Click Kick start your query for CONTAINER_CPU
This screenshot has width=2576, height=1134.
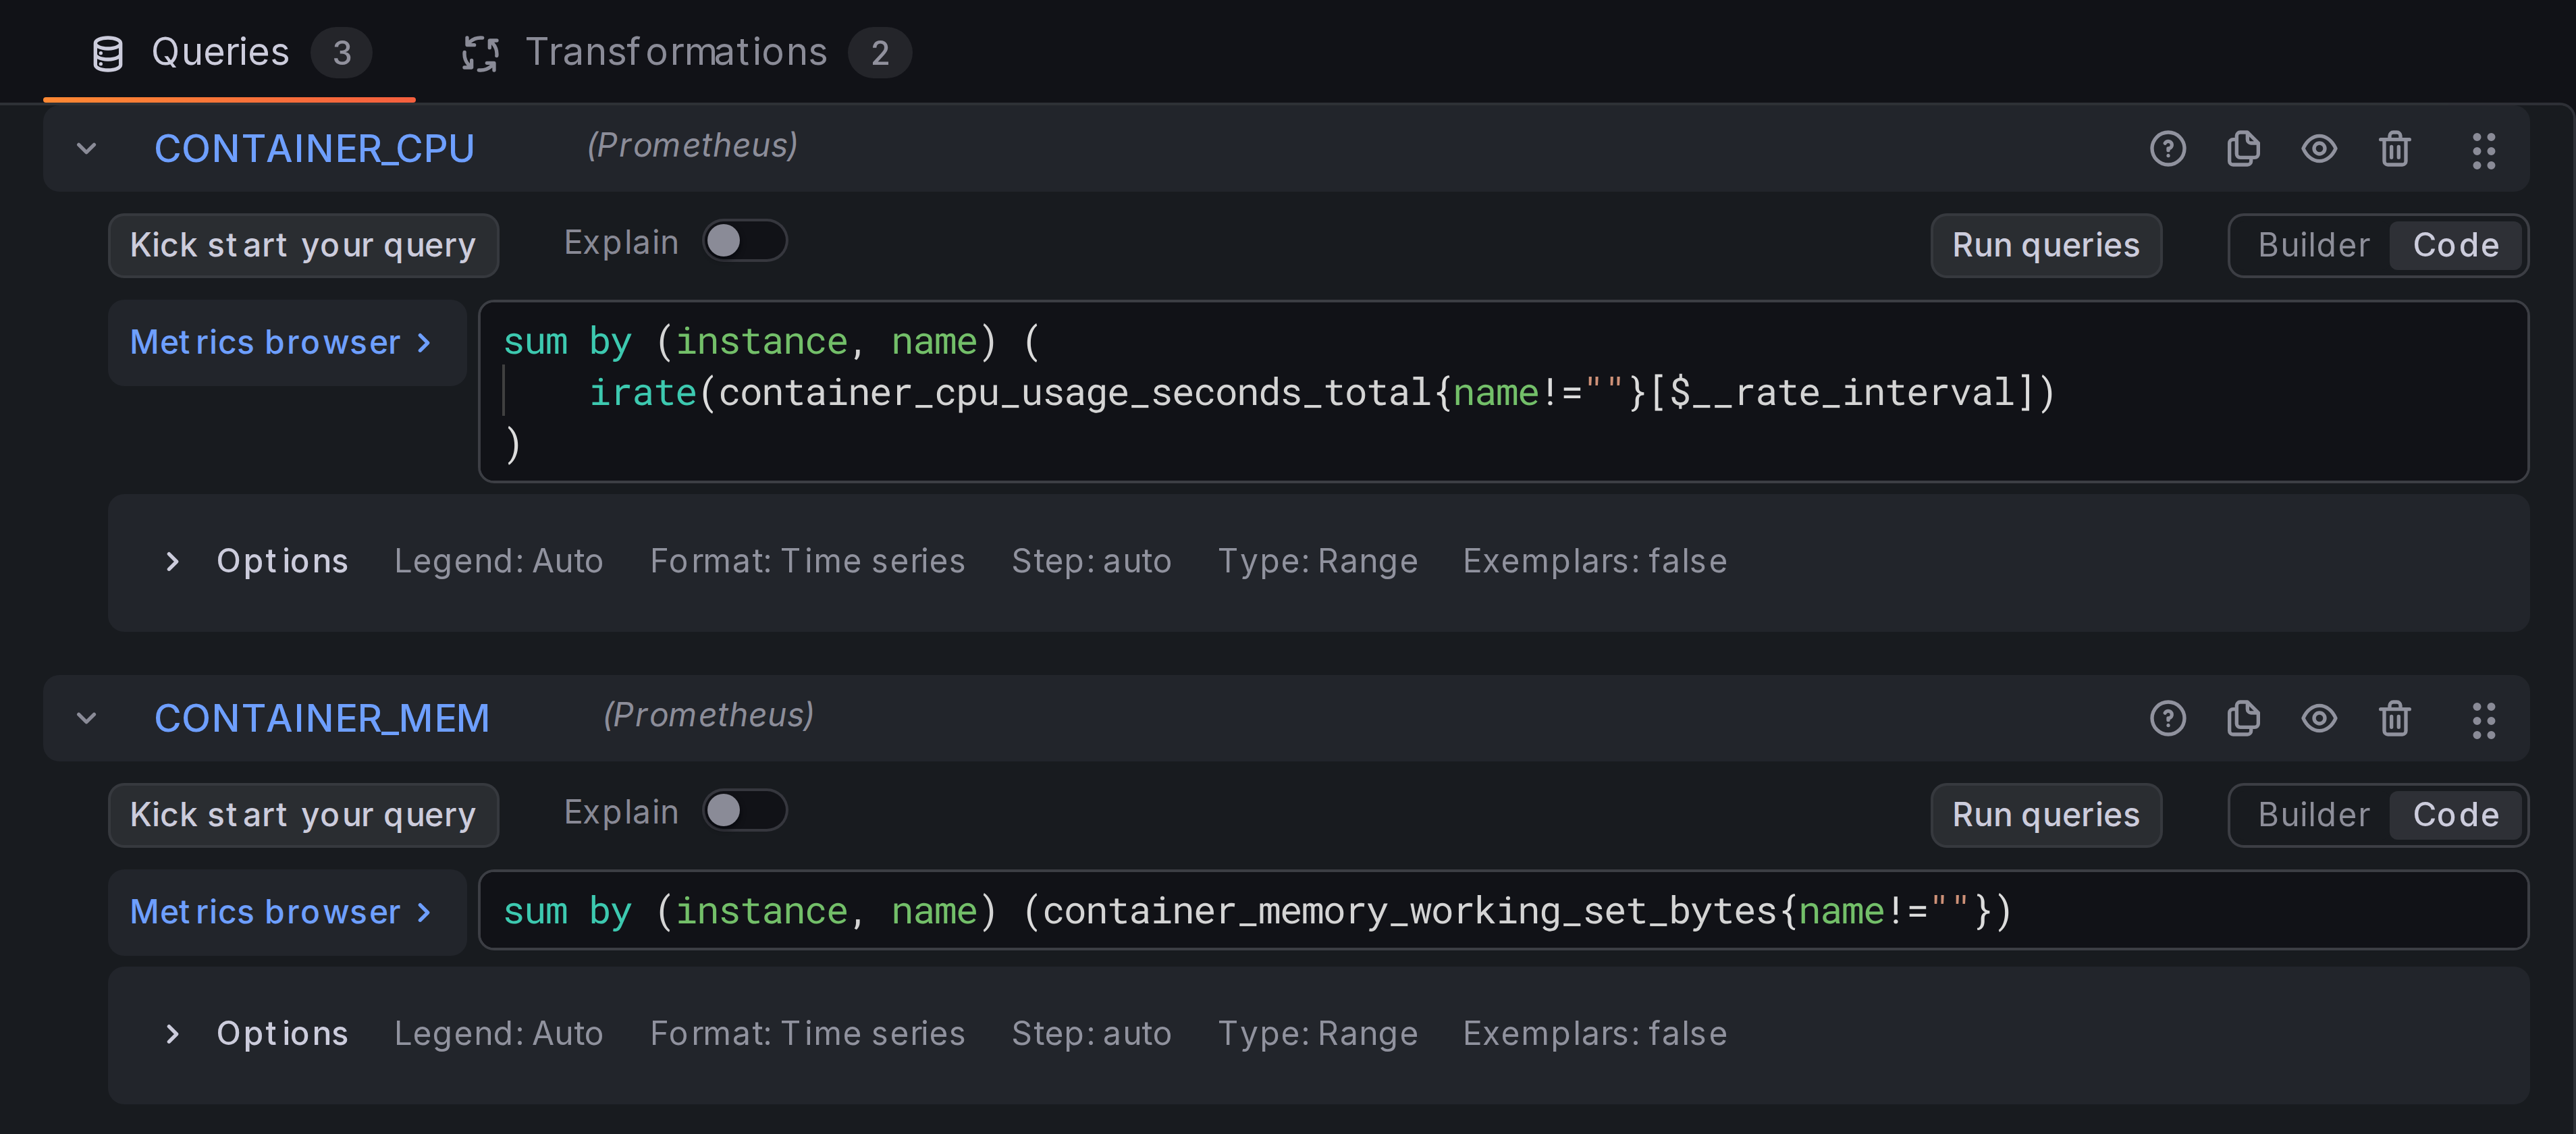tap(303, 245)
